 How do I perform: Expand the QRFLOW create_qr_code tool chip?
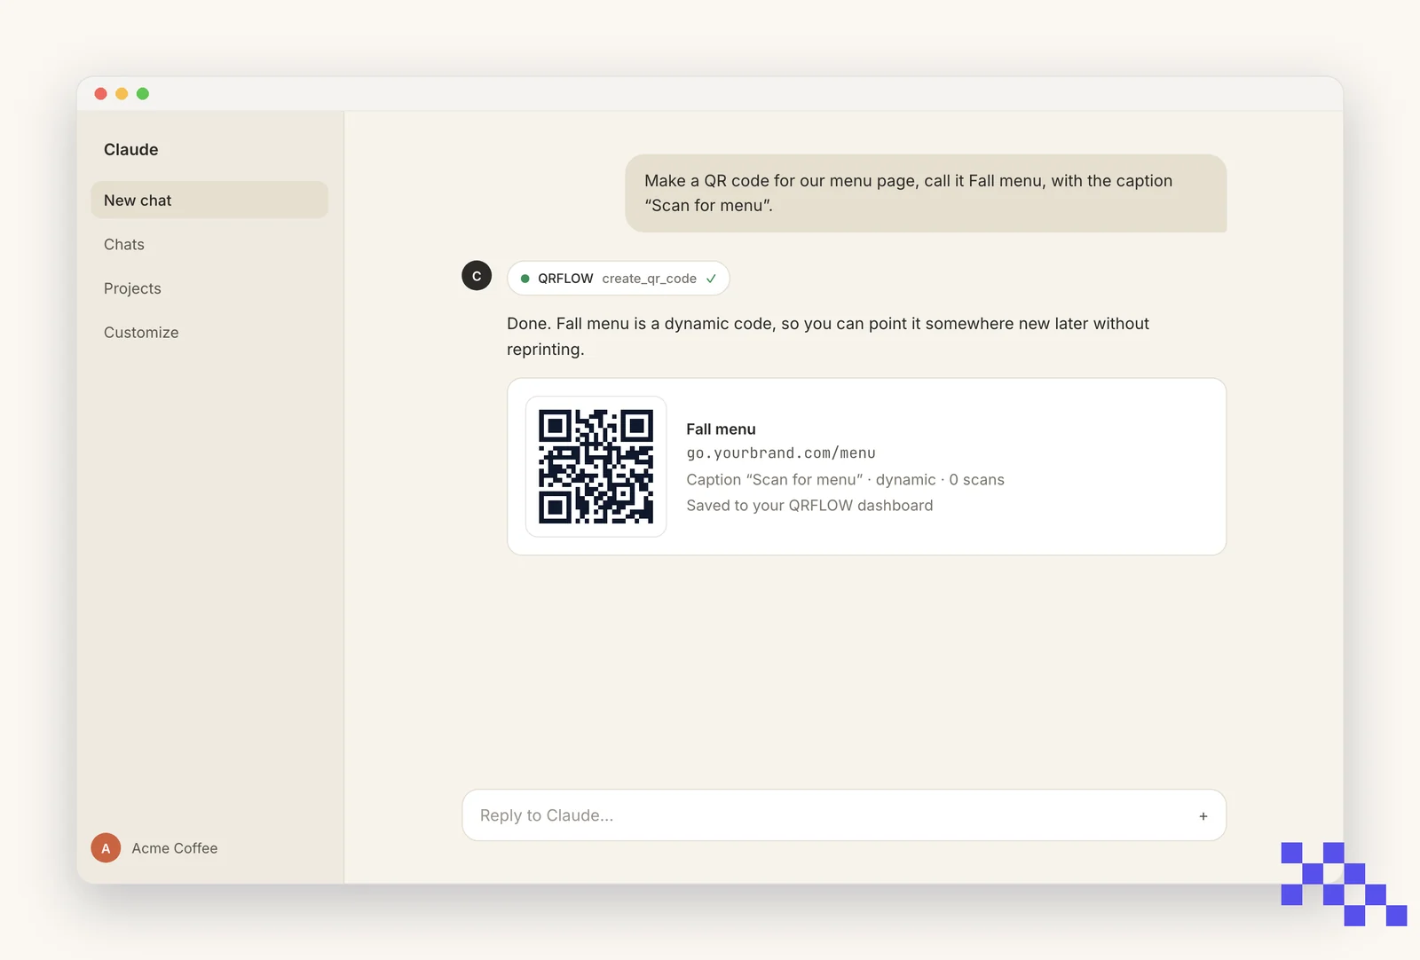618,279
